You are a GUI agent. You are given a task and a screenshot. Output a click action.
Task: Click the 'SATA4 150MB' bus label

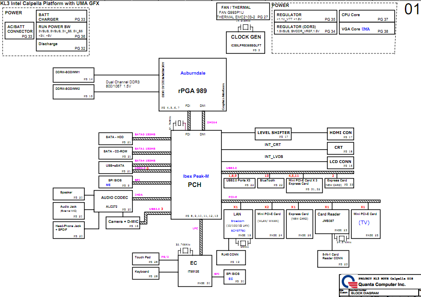pos(145,161)
